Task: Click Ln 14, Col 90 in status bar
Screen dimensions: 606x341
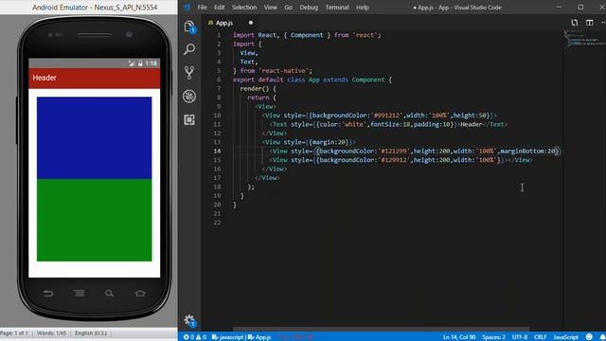Action: click(x=458, y=337)
